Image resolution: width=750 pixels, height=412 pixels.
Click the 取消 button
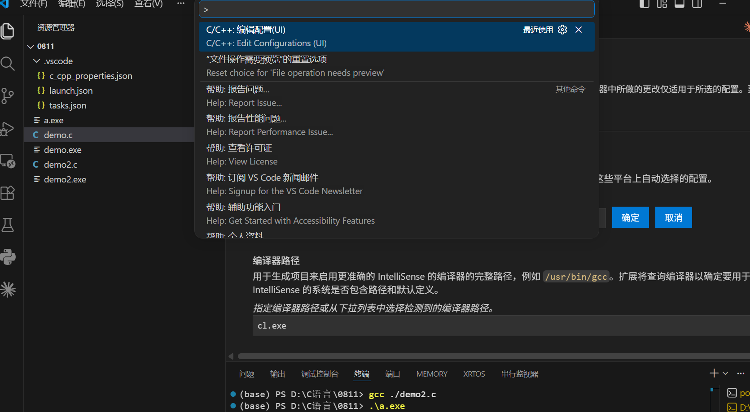tap(673, 217)
